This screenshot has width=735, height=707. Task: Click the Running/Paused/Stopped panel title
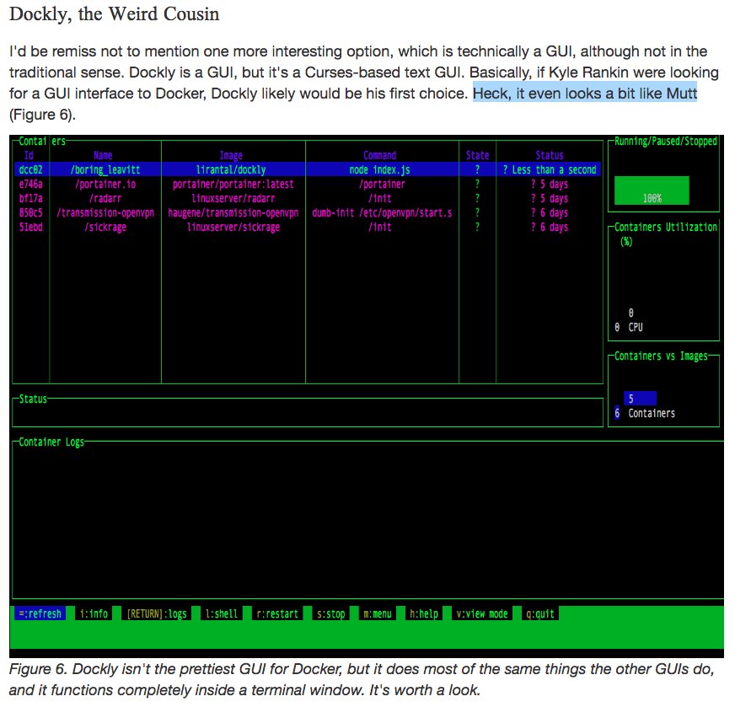coord(666,141)
